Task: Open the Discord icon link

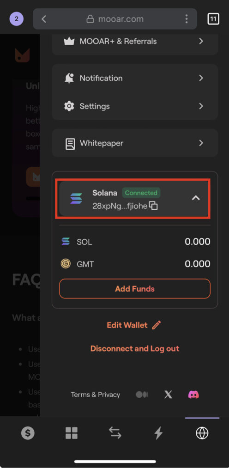Action: coord(193,395)
